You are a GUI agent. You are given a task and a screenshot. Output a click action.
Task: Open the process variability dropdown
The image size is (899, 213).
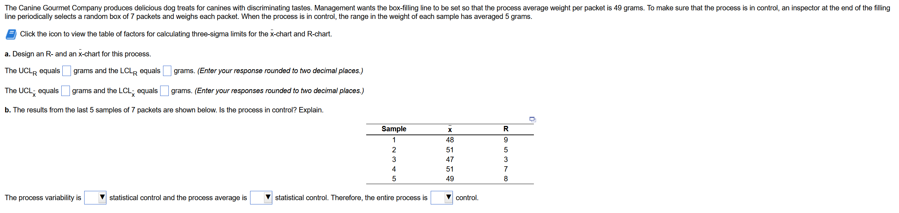[95, 197]
